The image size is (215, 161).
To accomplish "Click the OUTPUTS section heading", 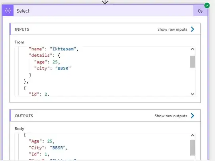I will [24, 116].
